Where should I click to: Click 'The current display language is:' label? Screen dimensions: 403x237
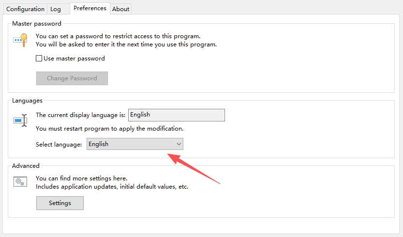(80, 115)
